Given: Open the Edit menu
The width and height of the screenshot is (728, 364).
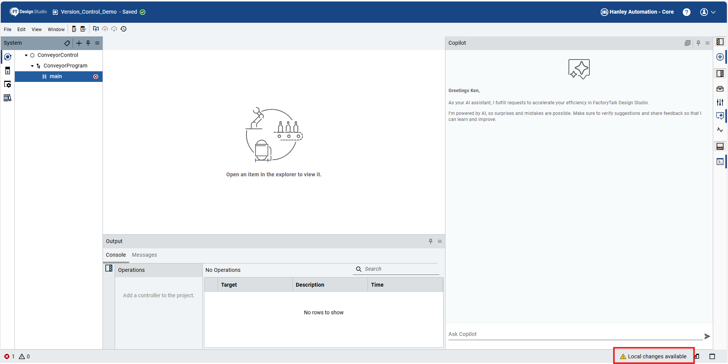Looking at the screenshot, I should point(21,30).
